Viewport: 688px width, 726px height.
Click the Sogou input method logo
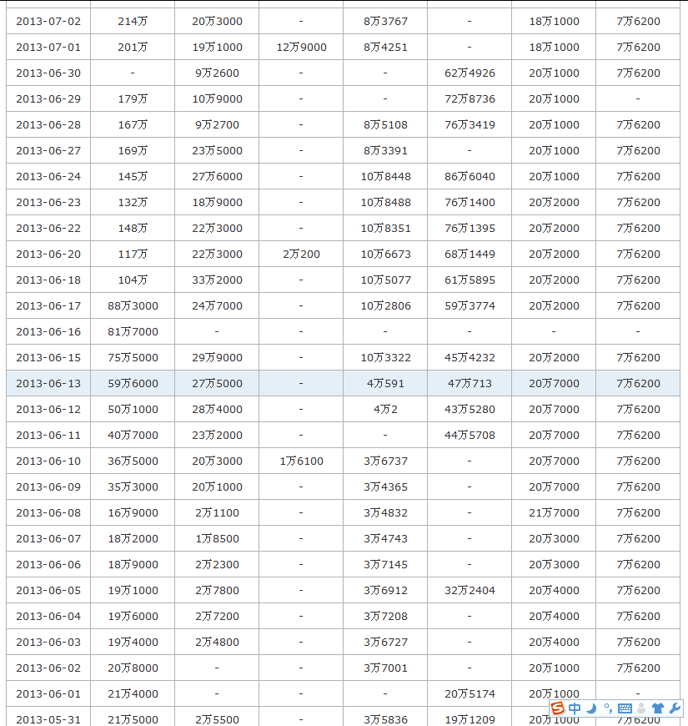559,708
